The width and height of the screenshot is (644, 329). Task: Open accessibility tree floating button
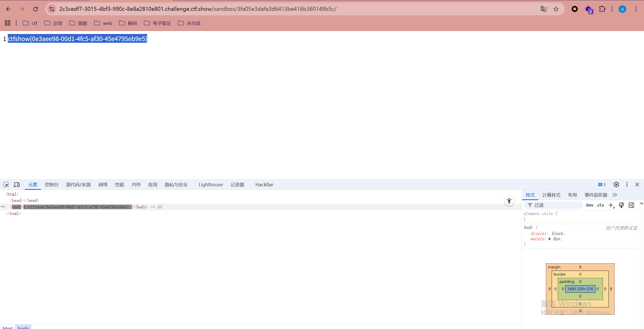[x=509, y=201]
